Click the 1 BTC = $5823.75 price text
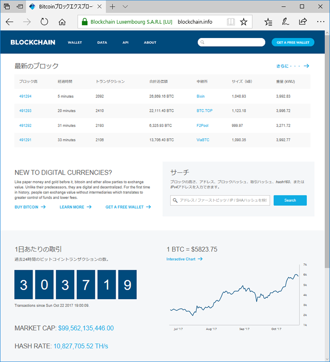The width and height of the screenshot is (330, 362). [x=192, y=249]
